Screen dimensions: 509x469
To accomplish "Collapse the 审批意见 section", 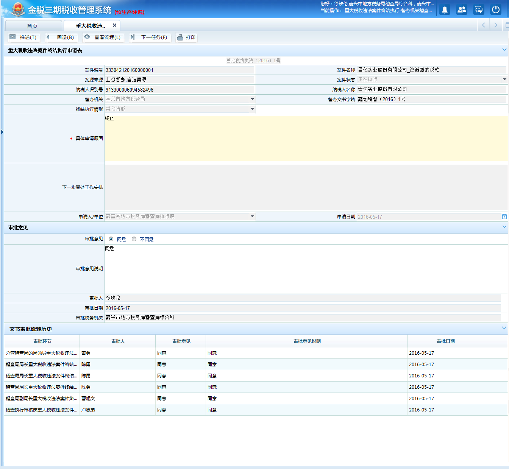I will (504, 227).
